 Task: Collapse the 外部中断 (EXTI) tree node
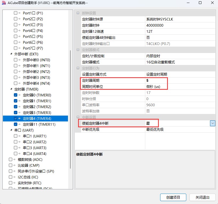(x=11, y=54)
